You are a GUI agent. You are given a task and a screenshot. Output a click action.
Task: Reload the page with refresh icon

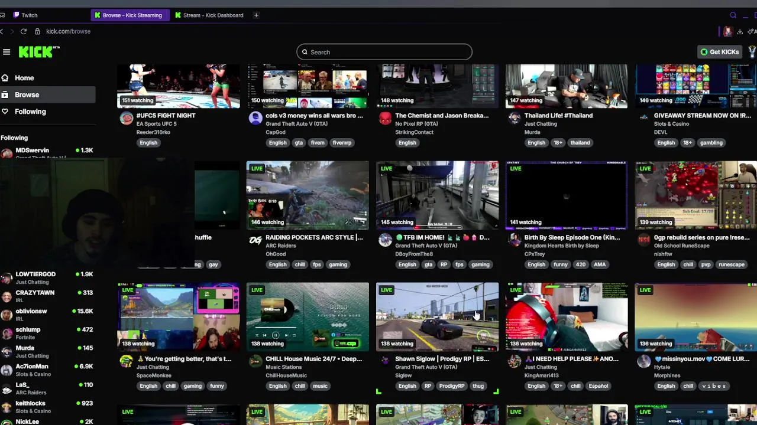click(24, 31)
